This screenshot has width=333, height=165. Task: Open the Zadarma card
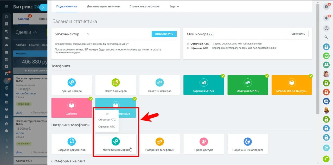click(72, 108)
